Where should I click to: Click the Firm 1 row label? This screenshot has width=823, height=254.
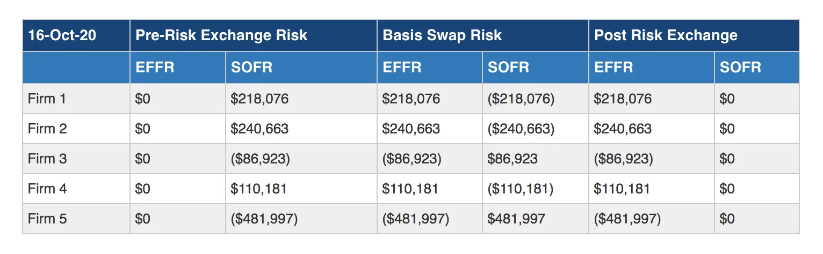click(x=47, y=99)
